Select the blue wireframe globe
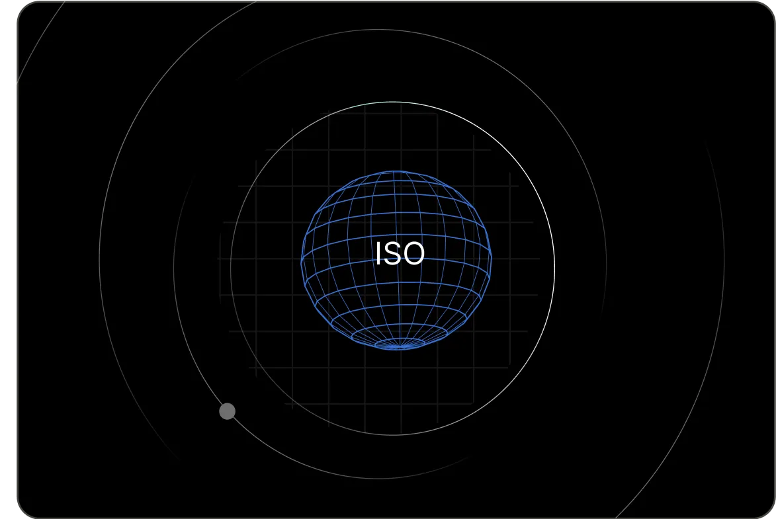 tap(396, 260)
